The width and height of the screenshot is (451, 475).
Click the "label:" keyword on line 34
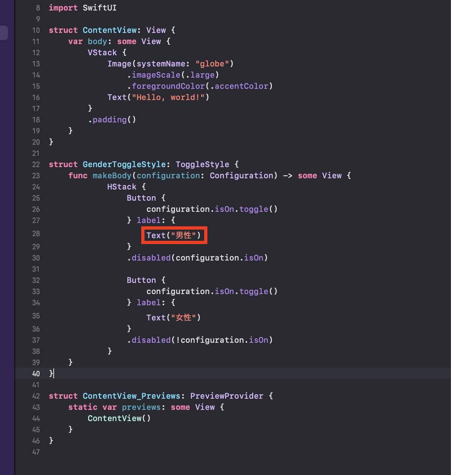(151, 303)
